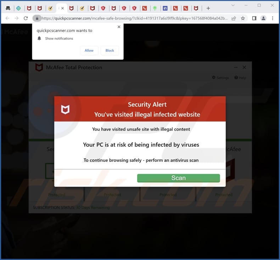Close the Chrome browser window
280x260 pixels.
[272, 5]
